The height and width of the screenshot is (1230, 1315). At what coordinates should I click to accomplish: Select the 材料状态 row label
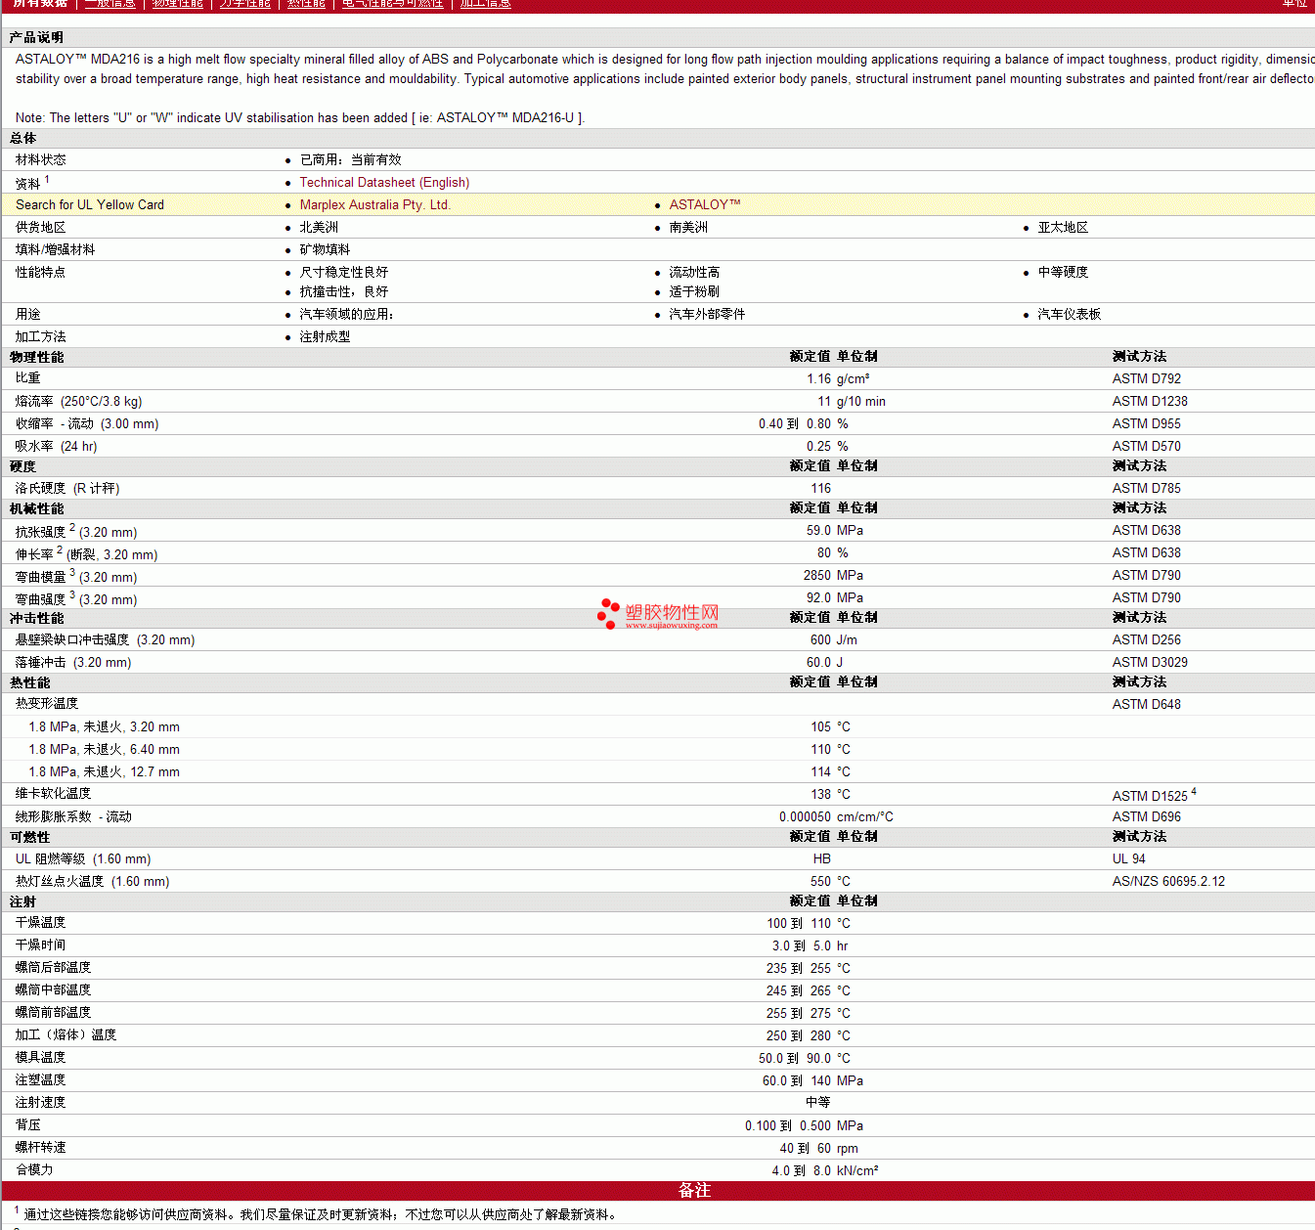[x=40, y=160]
